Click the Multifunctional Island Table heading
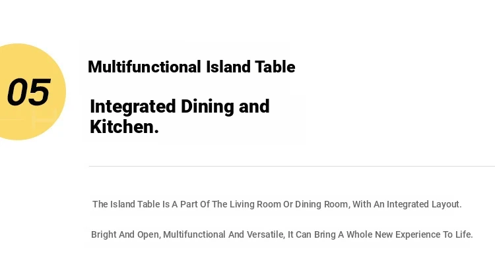 191,67
